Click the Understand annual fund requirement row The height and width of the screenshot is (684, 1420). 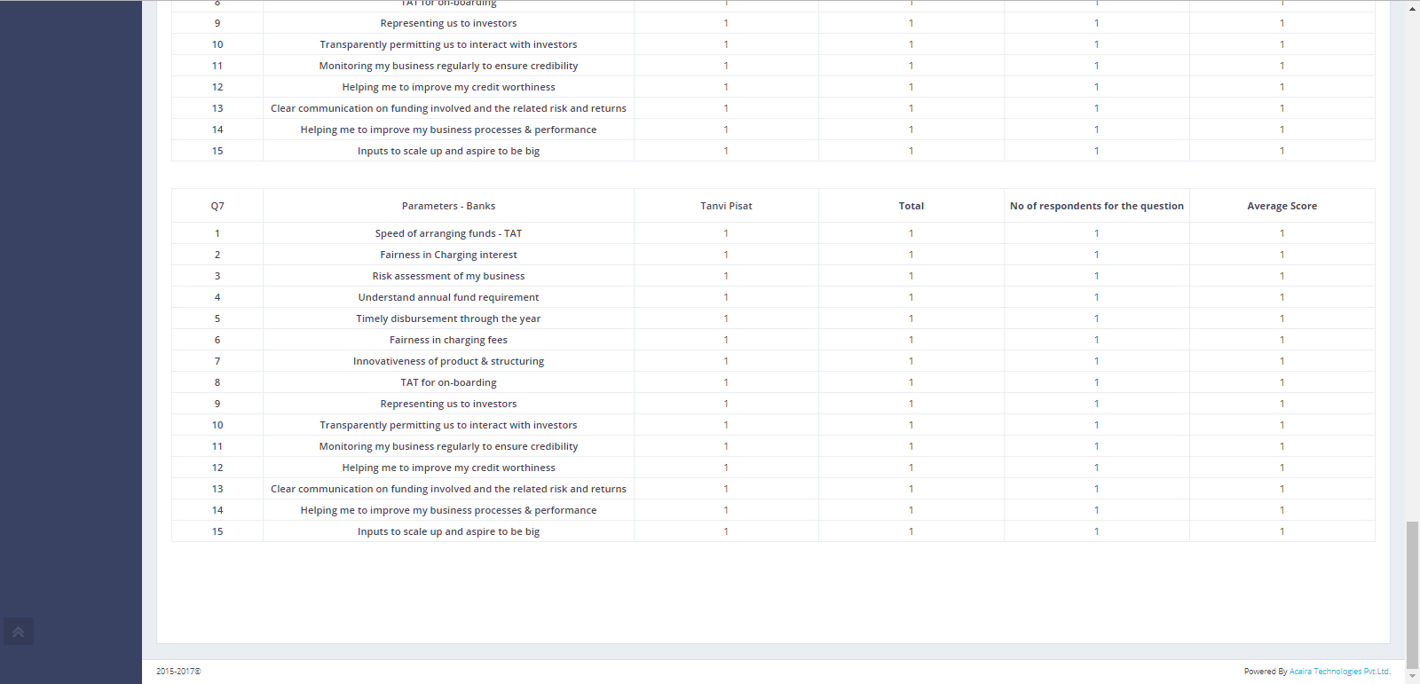pos(448,297)
